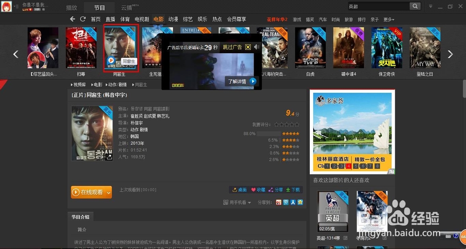Show previous movies in carousel
The width and height of the screenshot is (466, 249).
[x=16, y=54]
